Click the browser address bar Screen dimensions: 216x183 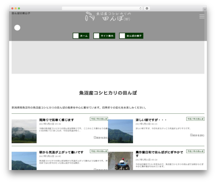click(102, 8)
